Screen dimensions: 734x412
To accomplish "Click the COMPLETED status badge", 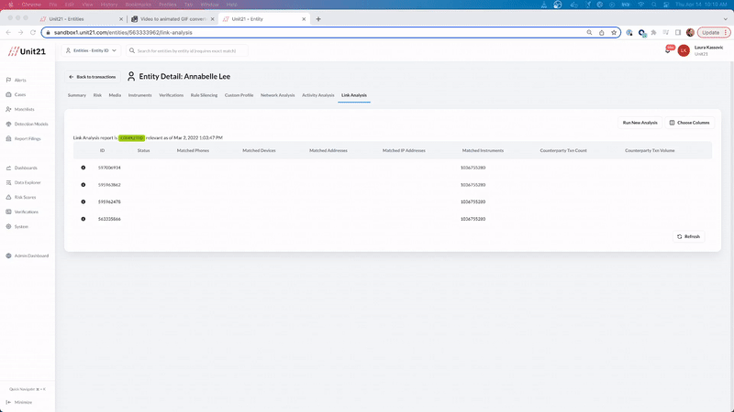I will point(131,138).
